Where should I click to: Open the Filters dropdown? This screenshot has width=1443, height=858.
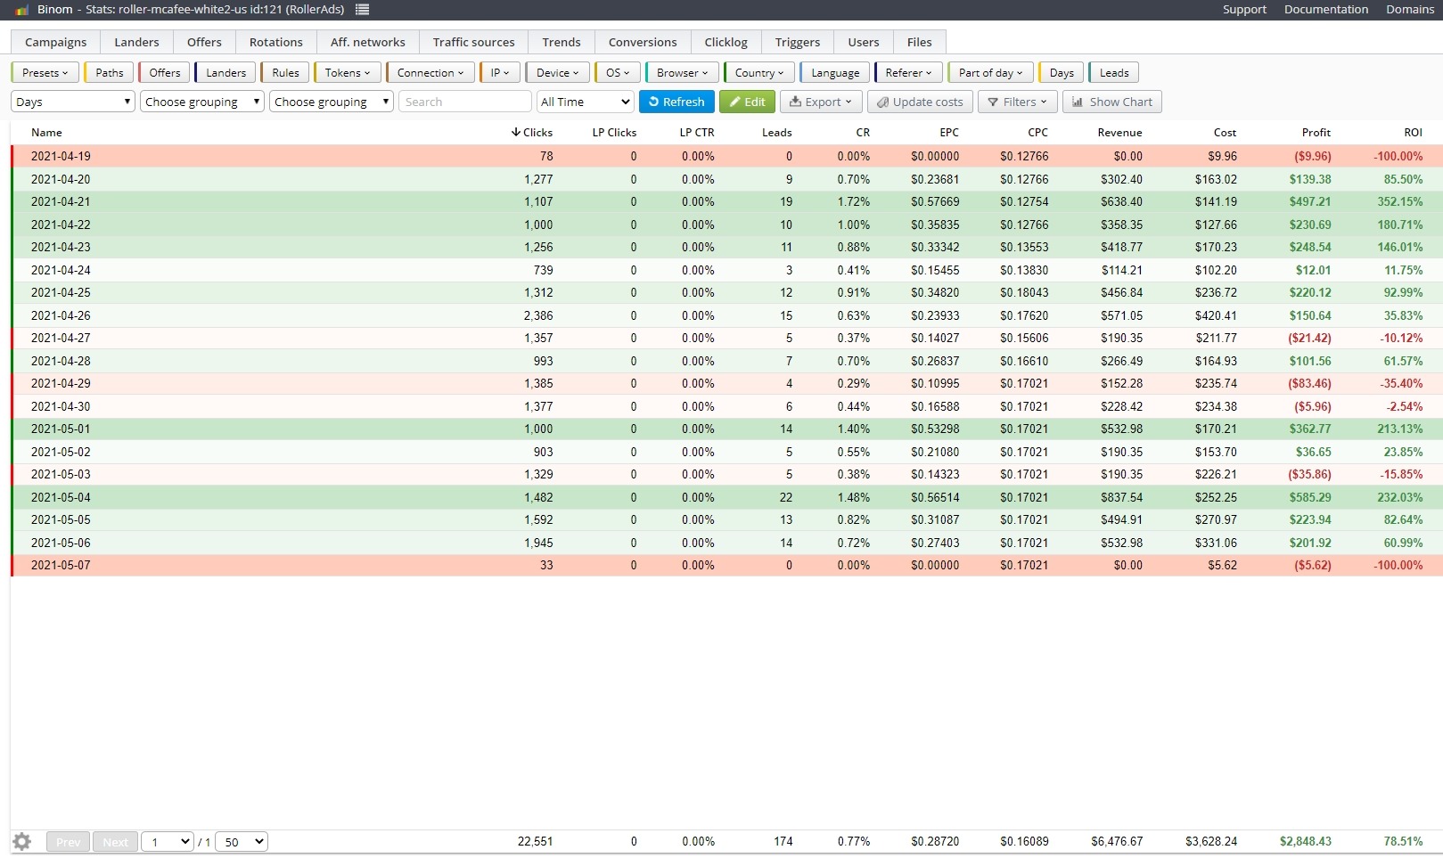click(1018, 102)
